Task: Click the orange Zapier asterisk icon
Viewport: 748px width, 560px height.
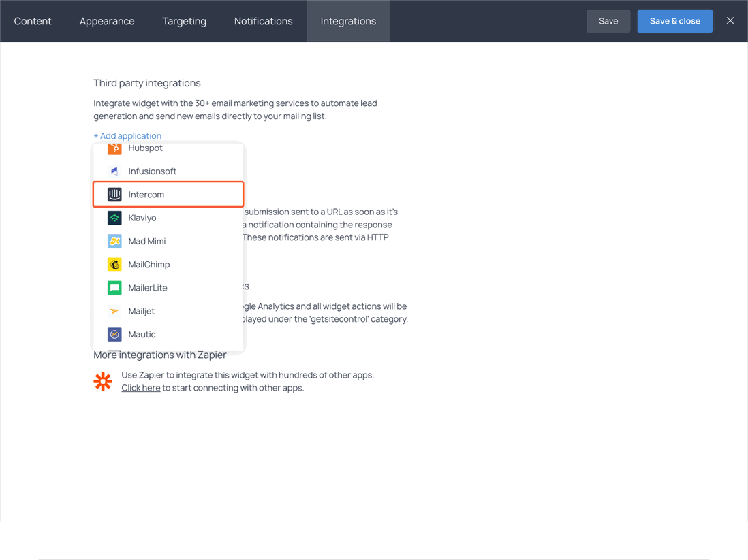Action: coord(103,381)
